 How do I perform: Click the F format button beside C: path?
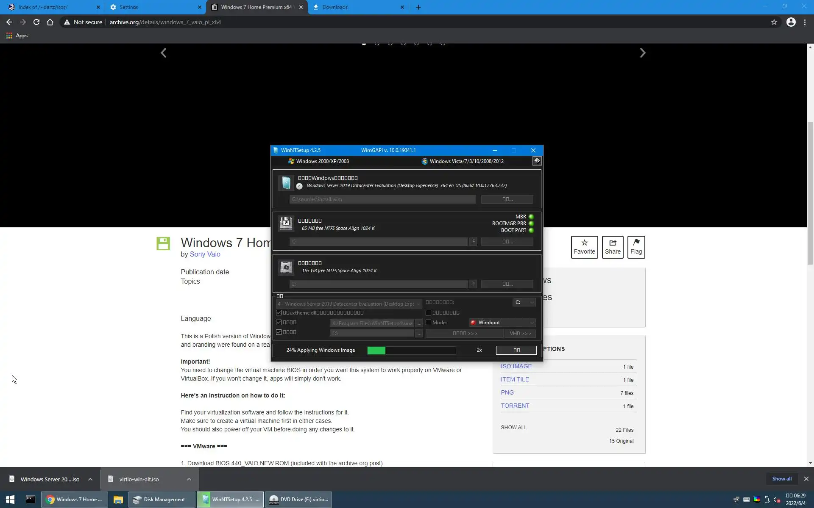(x=473, y=242)
